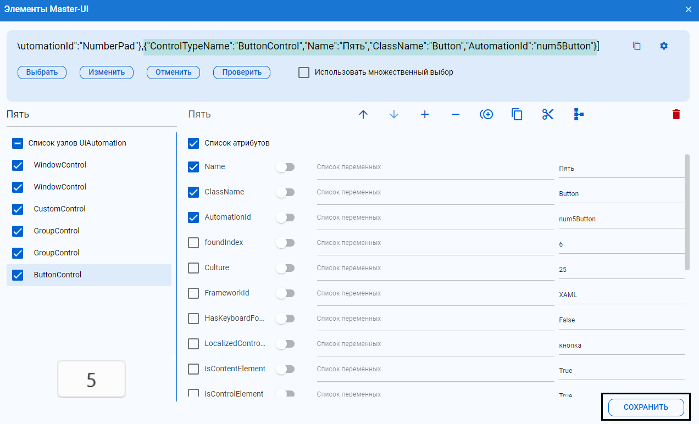699x424 pixels.
Task: Save changes with the СОХРАНИТЬ button
Action: (646, 408)
